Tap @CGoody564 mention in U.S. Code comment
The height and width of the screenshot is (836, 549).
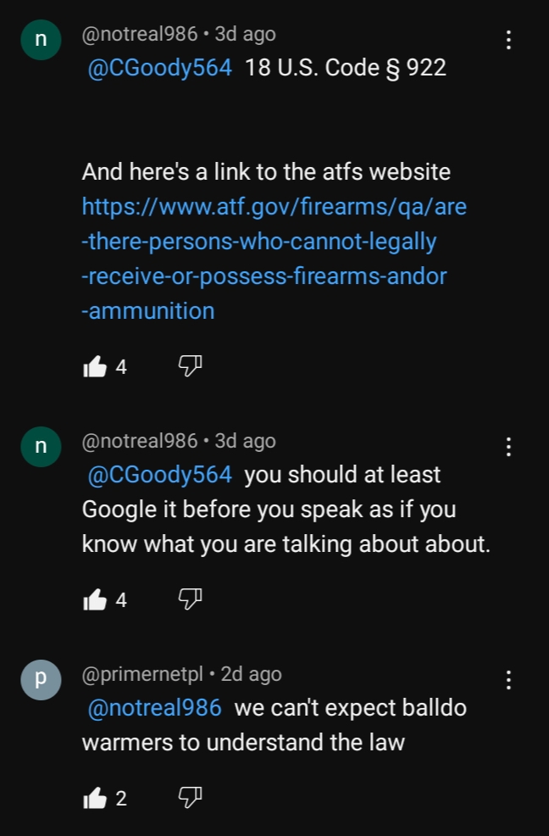tap(160, 68)
